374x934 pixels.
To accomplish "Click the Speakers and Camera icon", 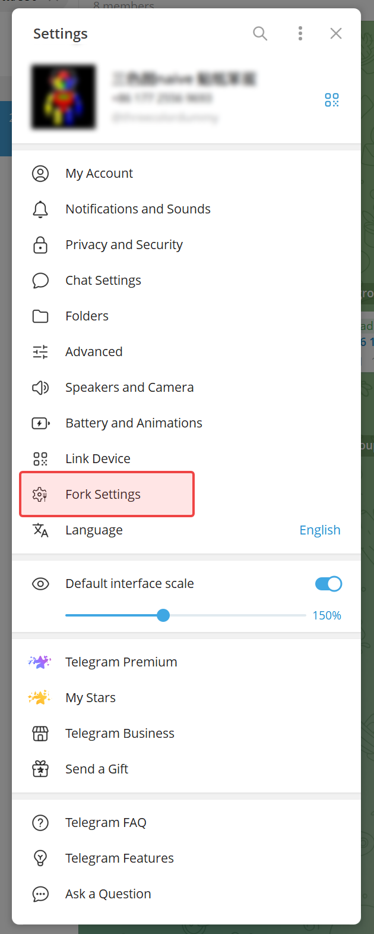I will (x=40, y=388).
